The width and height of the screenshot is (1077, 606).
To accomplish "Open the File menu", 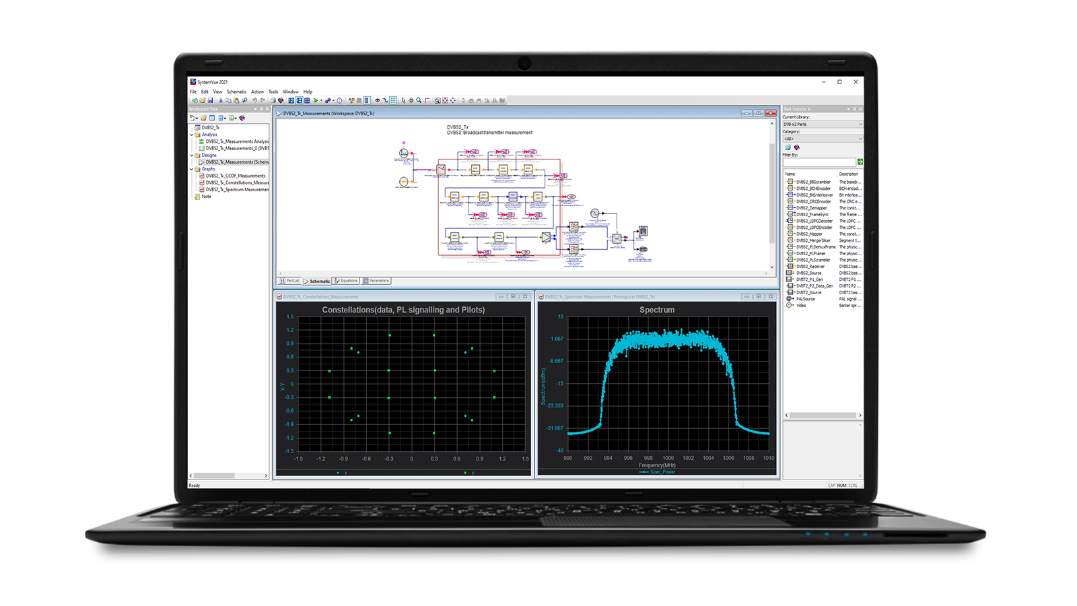I will (x=193, y=92).
